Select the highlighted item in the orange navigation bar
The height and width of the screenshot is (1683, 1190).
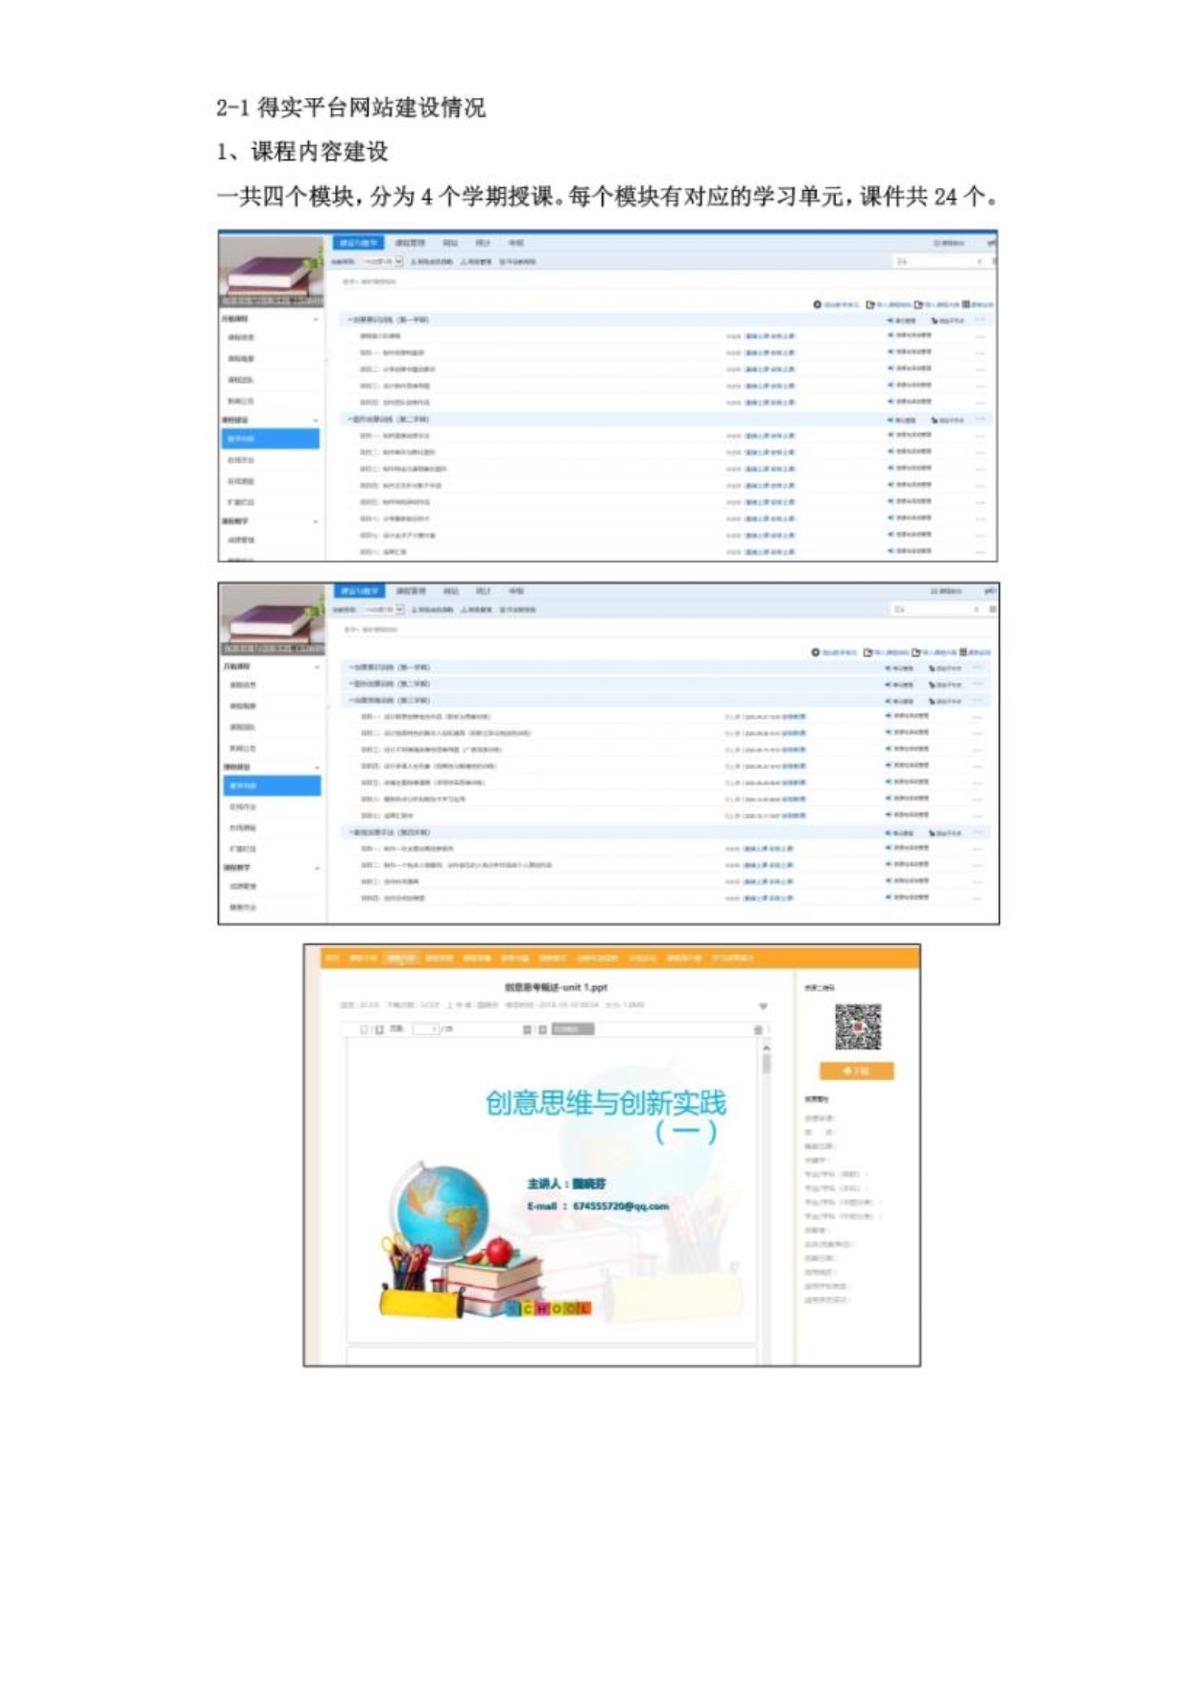coord(400,957)
